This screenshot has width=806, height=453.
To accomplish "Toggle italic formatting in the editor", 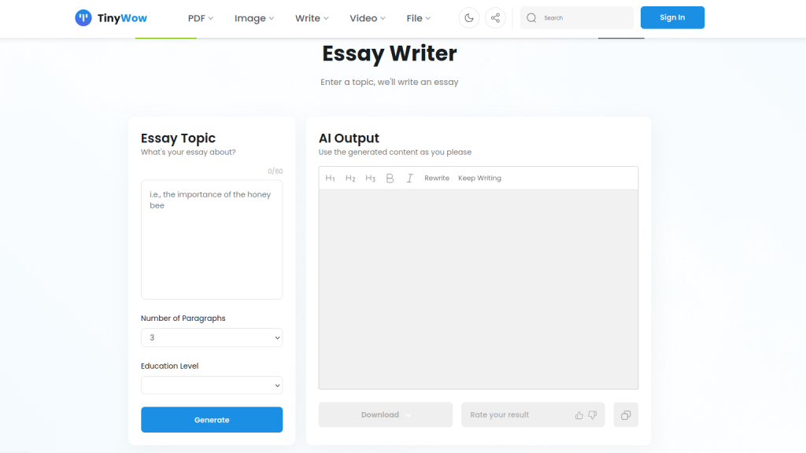I will pyautogui.click(x=409, y=179).
